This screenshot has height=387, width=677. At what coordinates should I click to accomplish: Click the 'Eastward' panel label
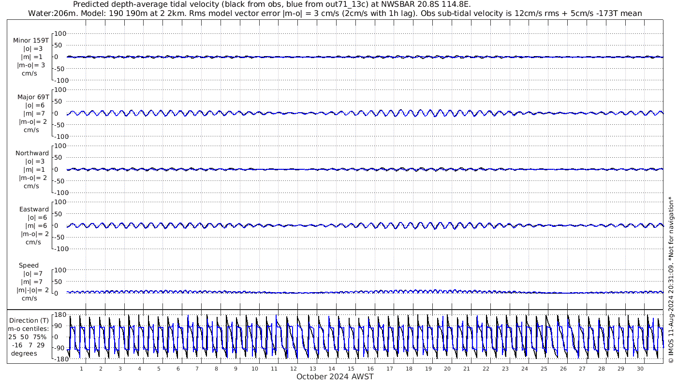tap(34, 209)
